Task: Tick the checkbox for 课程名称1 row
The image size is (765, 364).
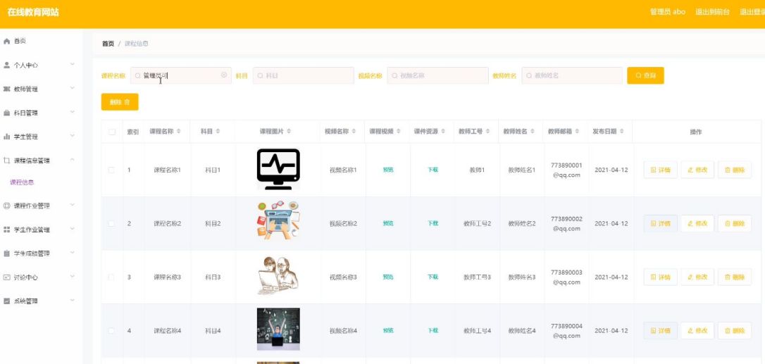Action: click(111, 170)
